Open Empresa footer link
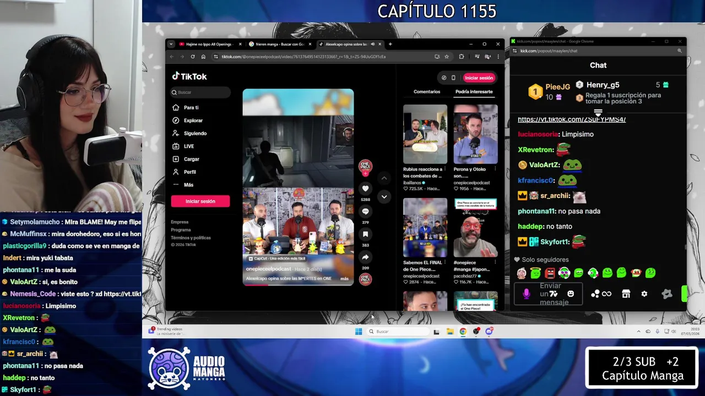The width and height of the screenshot is (705, 396). point(180,222)
